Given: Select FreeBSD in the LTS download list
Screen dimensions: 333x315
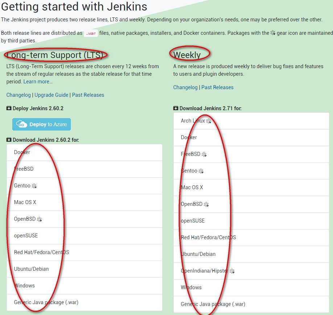Looking at the screenshot, I should pyautogui.click(x=85, y=169).
